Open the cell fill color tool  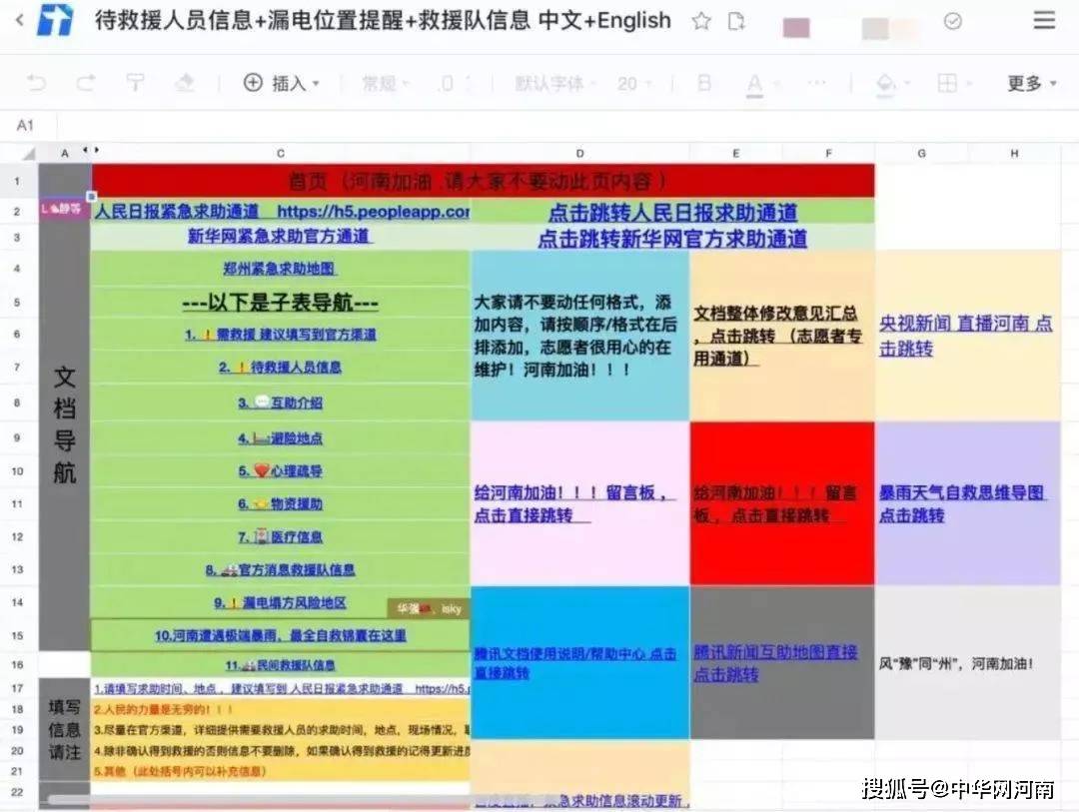click(x=886, y=83)
